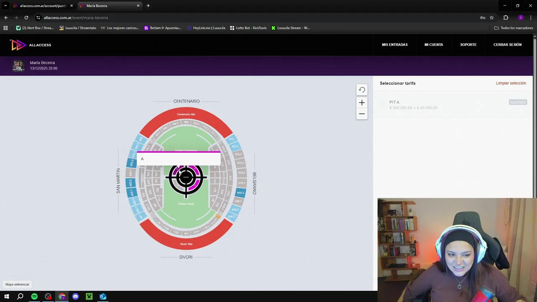Open the tab search dropdown arrow
Image resolution: width=537 pixels, height=302 pixels.
[x=5, y=6]
